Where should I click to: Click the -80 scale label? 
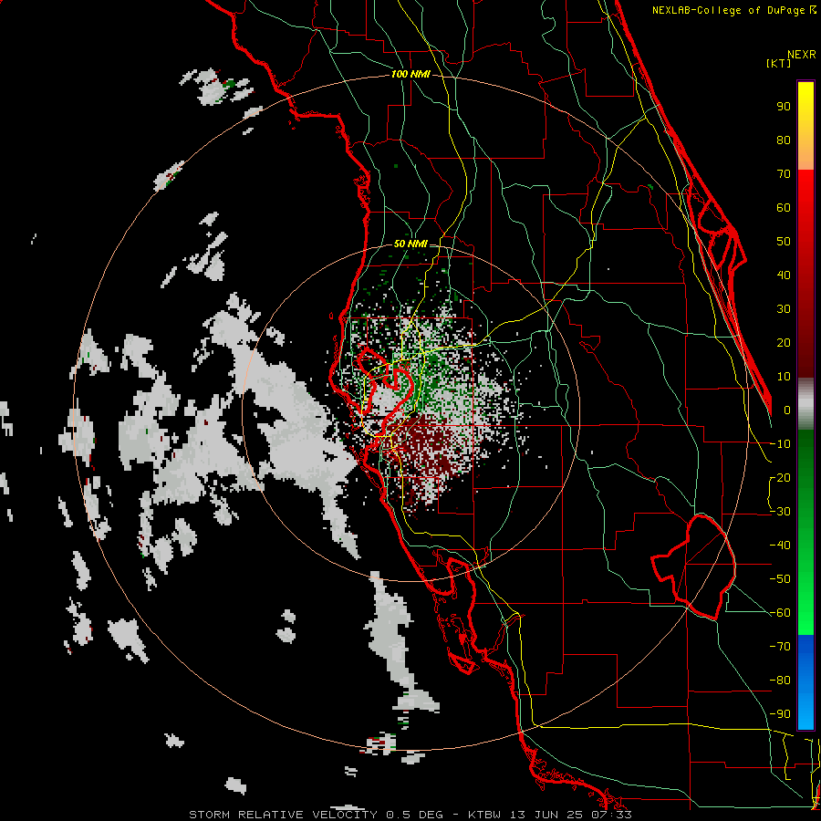(x=780, y=681)
